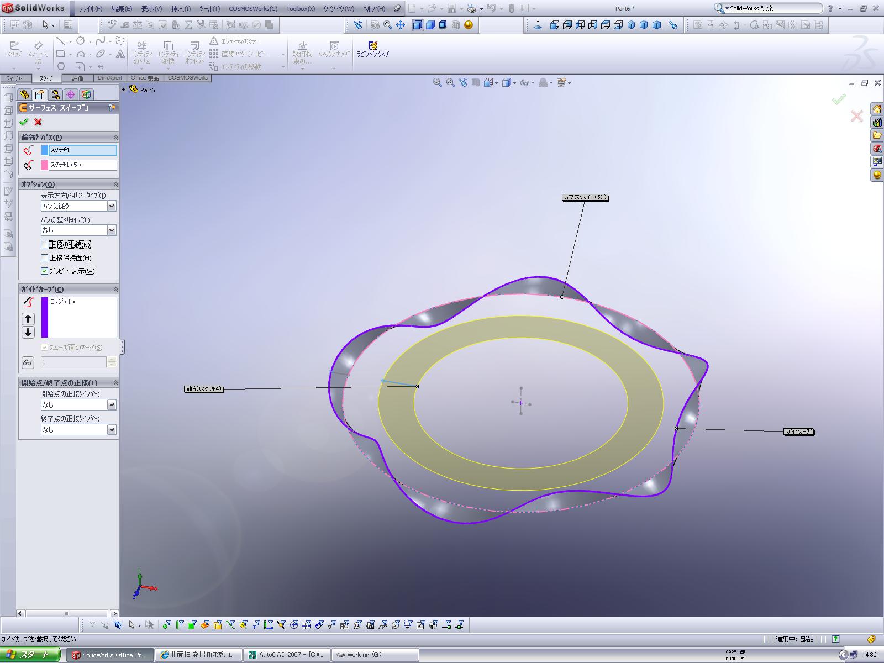
Task: Click blue profile color swatch beside スケッチ4
Action: tap(45, 150)
